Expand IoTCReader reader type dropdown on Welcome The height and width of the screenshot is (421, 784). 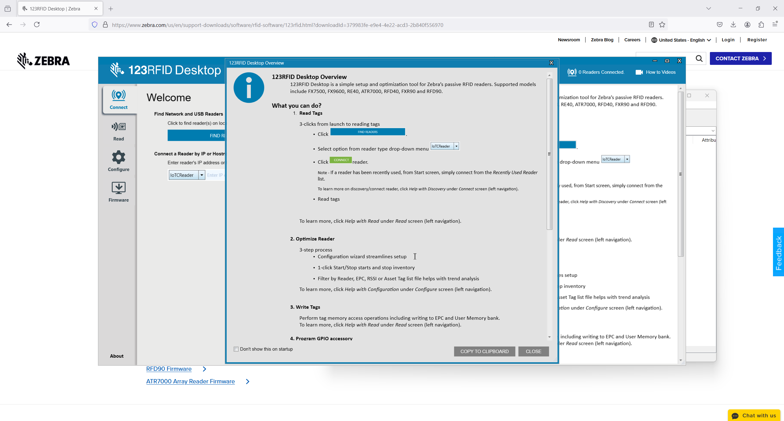click(x=202, y=175)
